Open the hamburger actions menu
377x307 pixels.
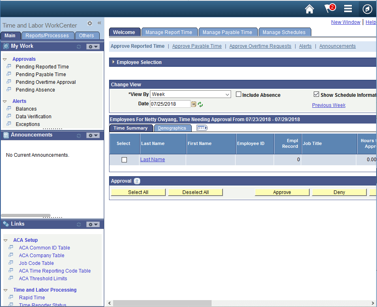[348, 9]
